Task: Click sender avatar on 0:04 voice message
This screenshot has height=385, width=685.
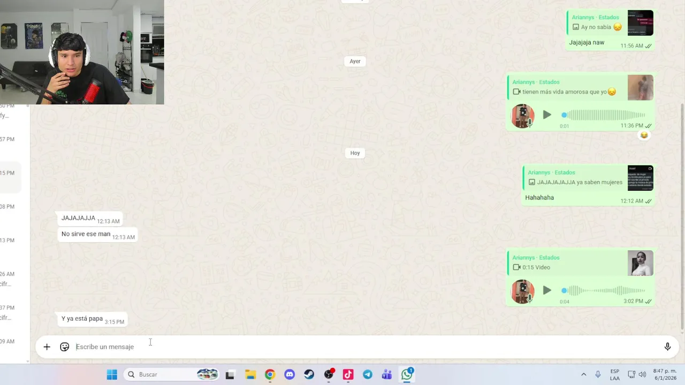Action: [x=523, y=291]
